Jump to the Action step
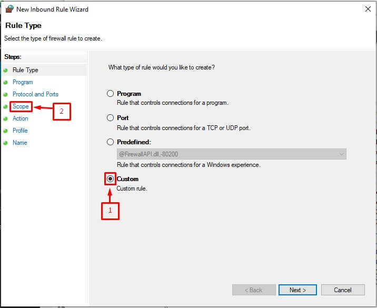Image resolution: width=377 pixels, height=308 pixels. [x=21, y=118]
